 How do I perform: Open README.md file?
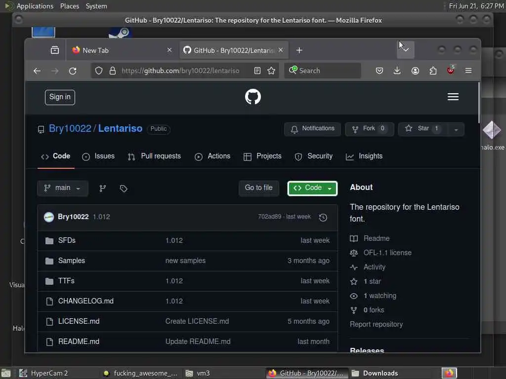coord(79,342)
